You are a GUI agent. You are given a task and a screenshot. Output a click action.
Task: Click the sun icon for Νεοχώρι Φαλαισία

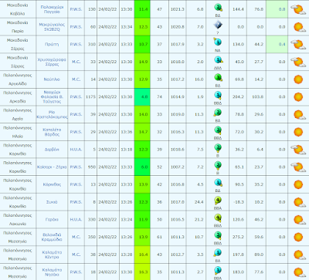(x=298, y=96)
